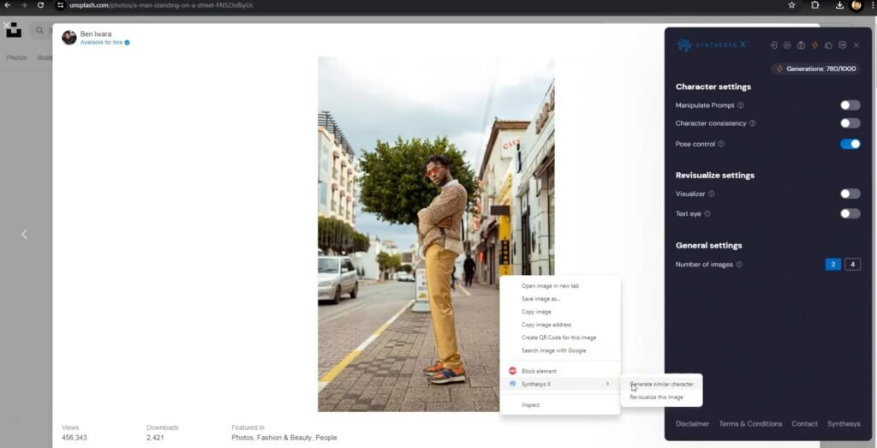Select 'Generate similar character' from submenu
Screen dimensions: 877x448
[x=662, y=384]
